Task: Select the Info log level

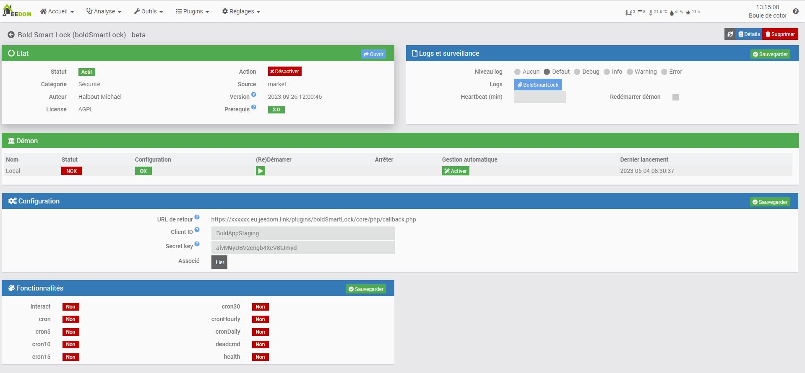Action: tap(607, 72)
